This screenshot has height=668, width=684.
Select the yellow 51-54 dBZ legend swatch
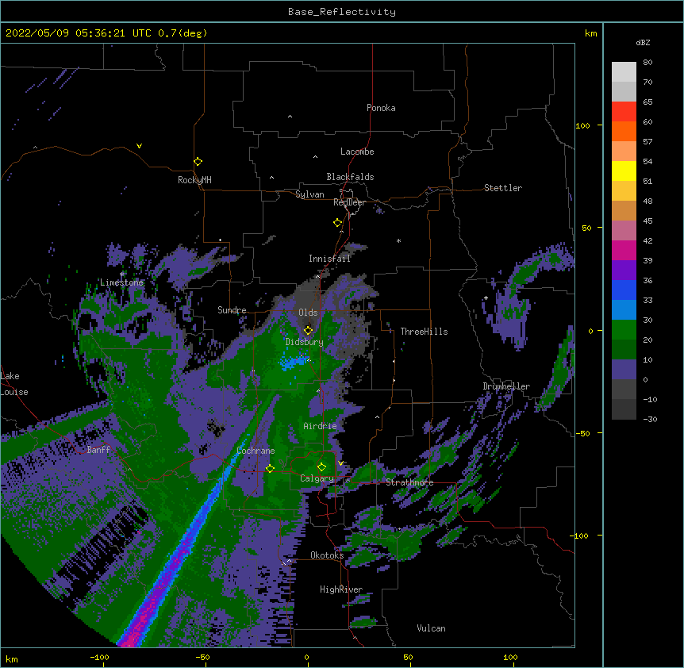point(624,171)
